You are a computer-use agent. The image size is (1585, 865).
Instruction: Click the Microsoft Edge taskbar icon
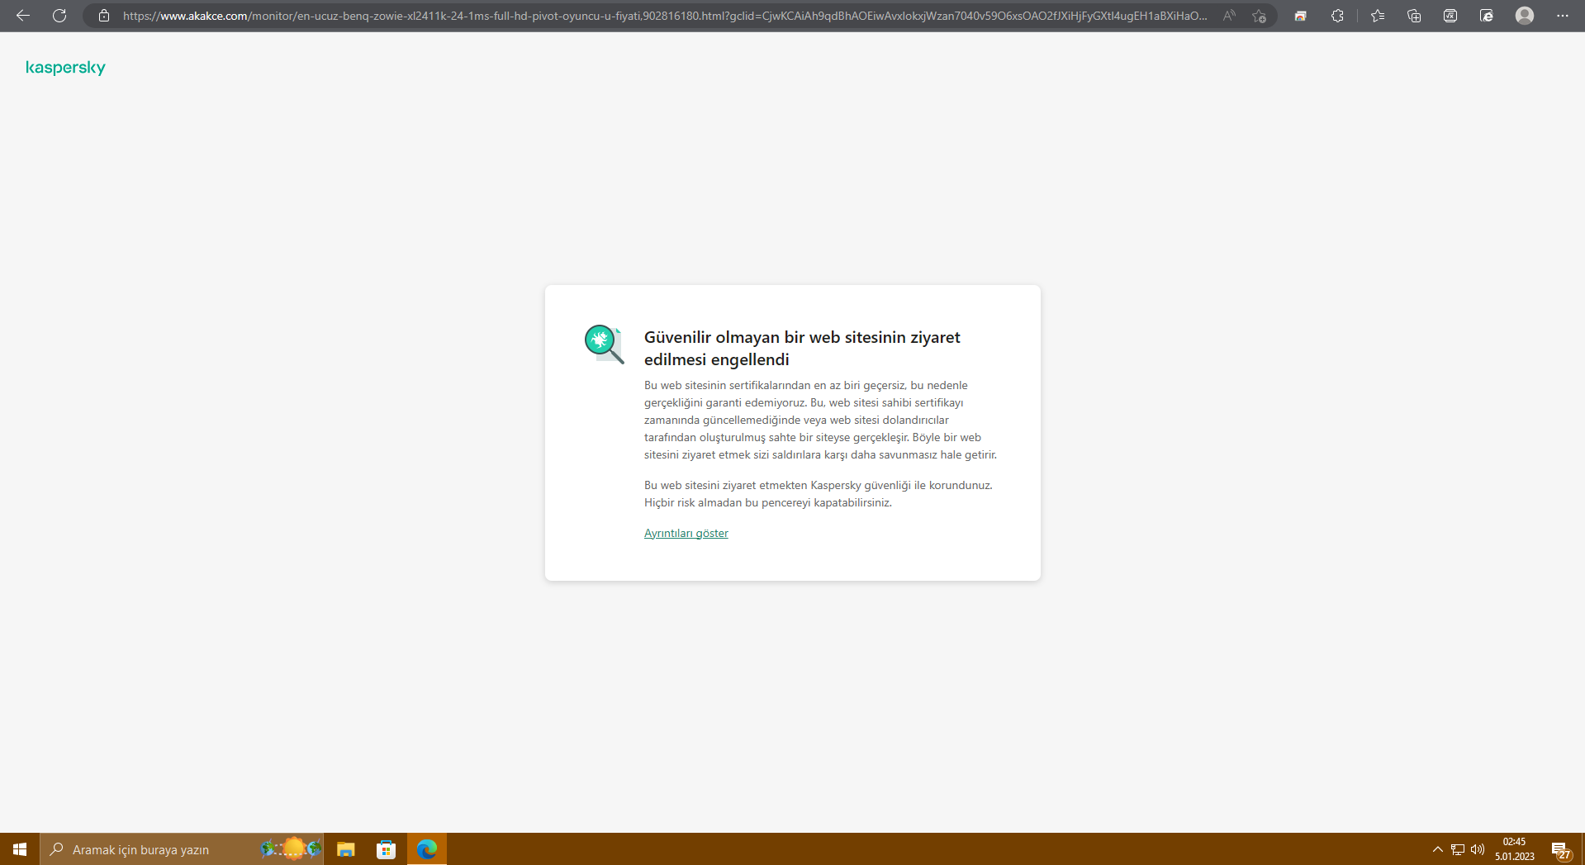(427, 849)
